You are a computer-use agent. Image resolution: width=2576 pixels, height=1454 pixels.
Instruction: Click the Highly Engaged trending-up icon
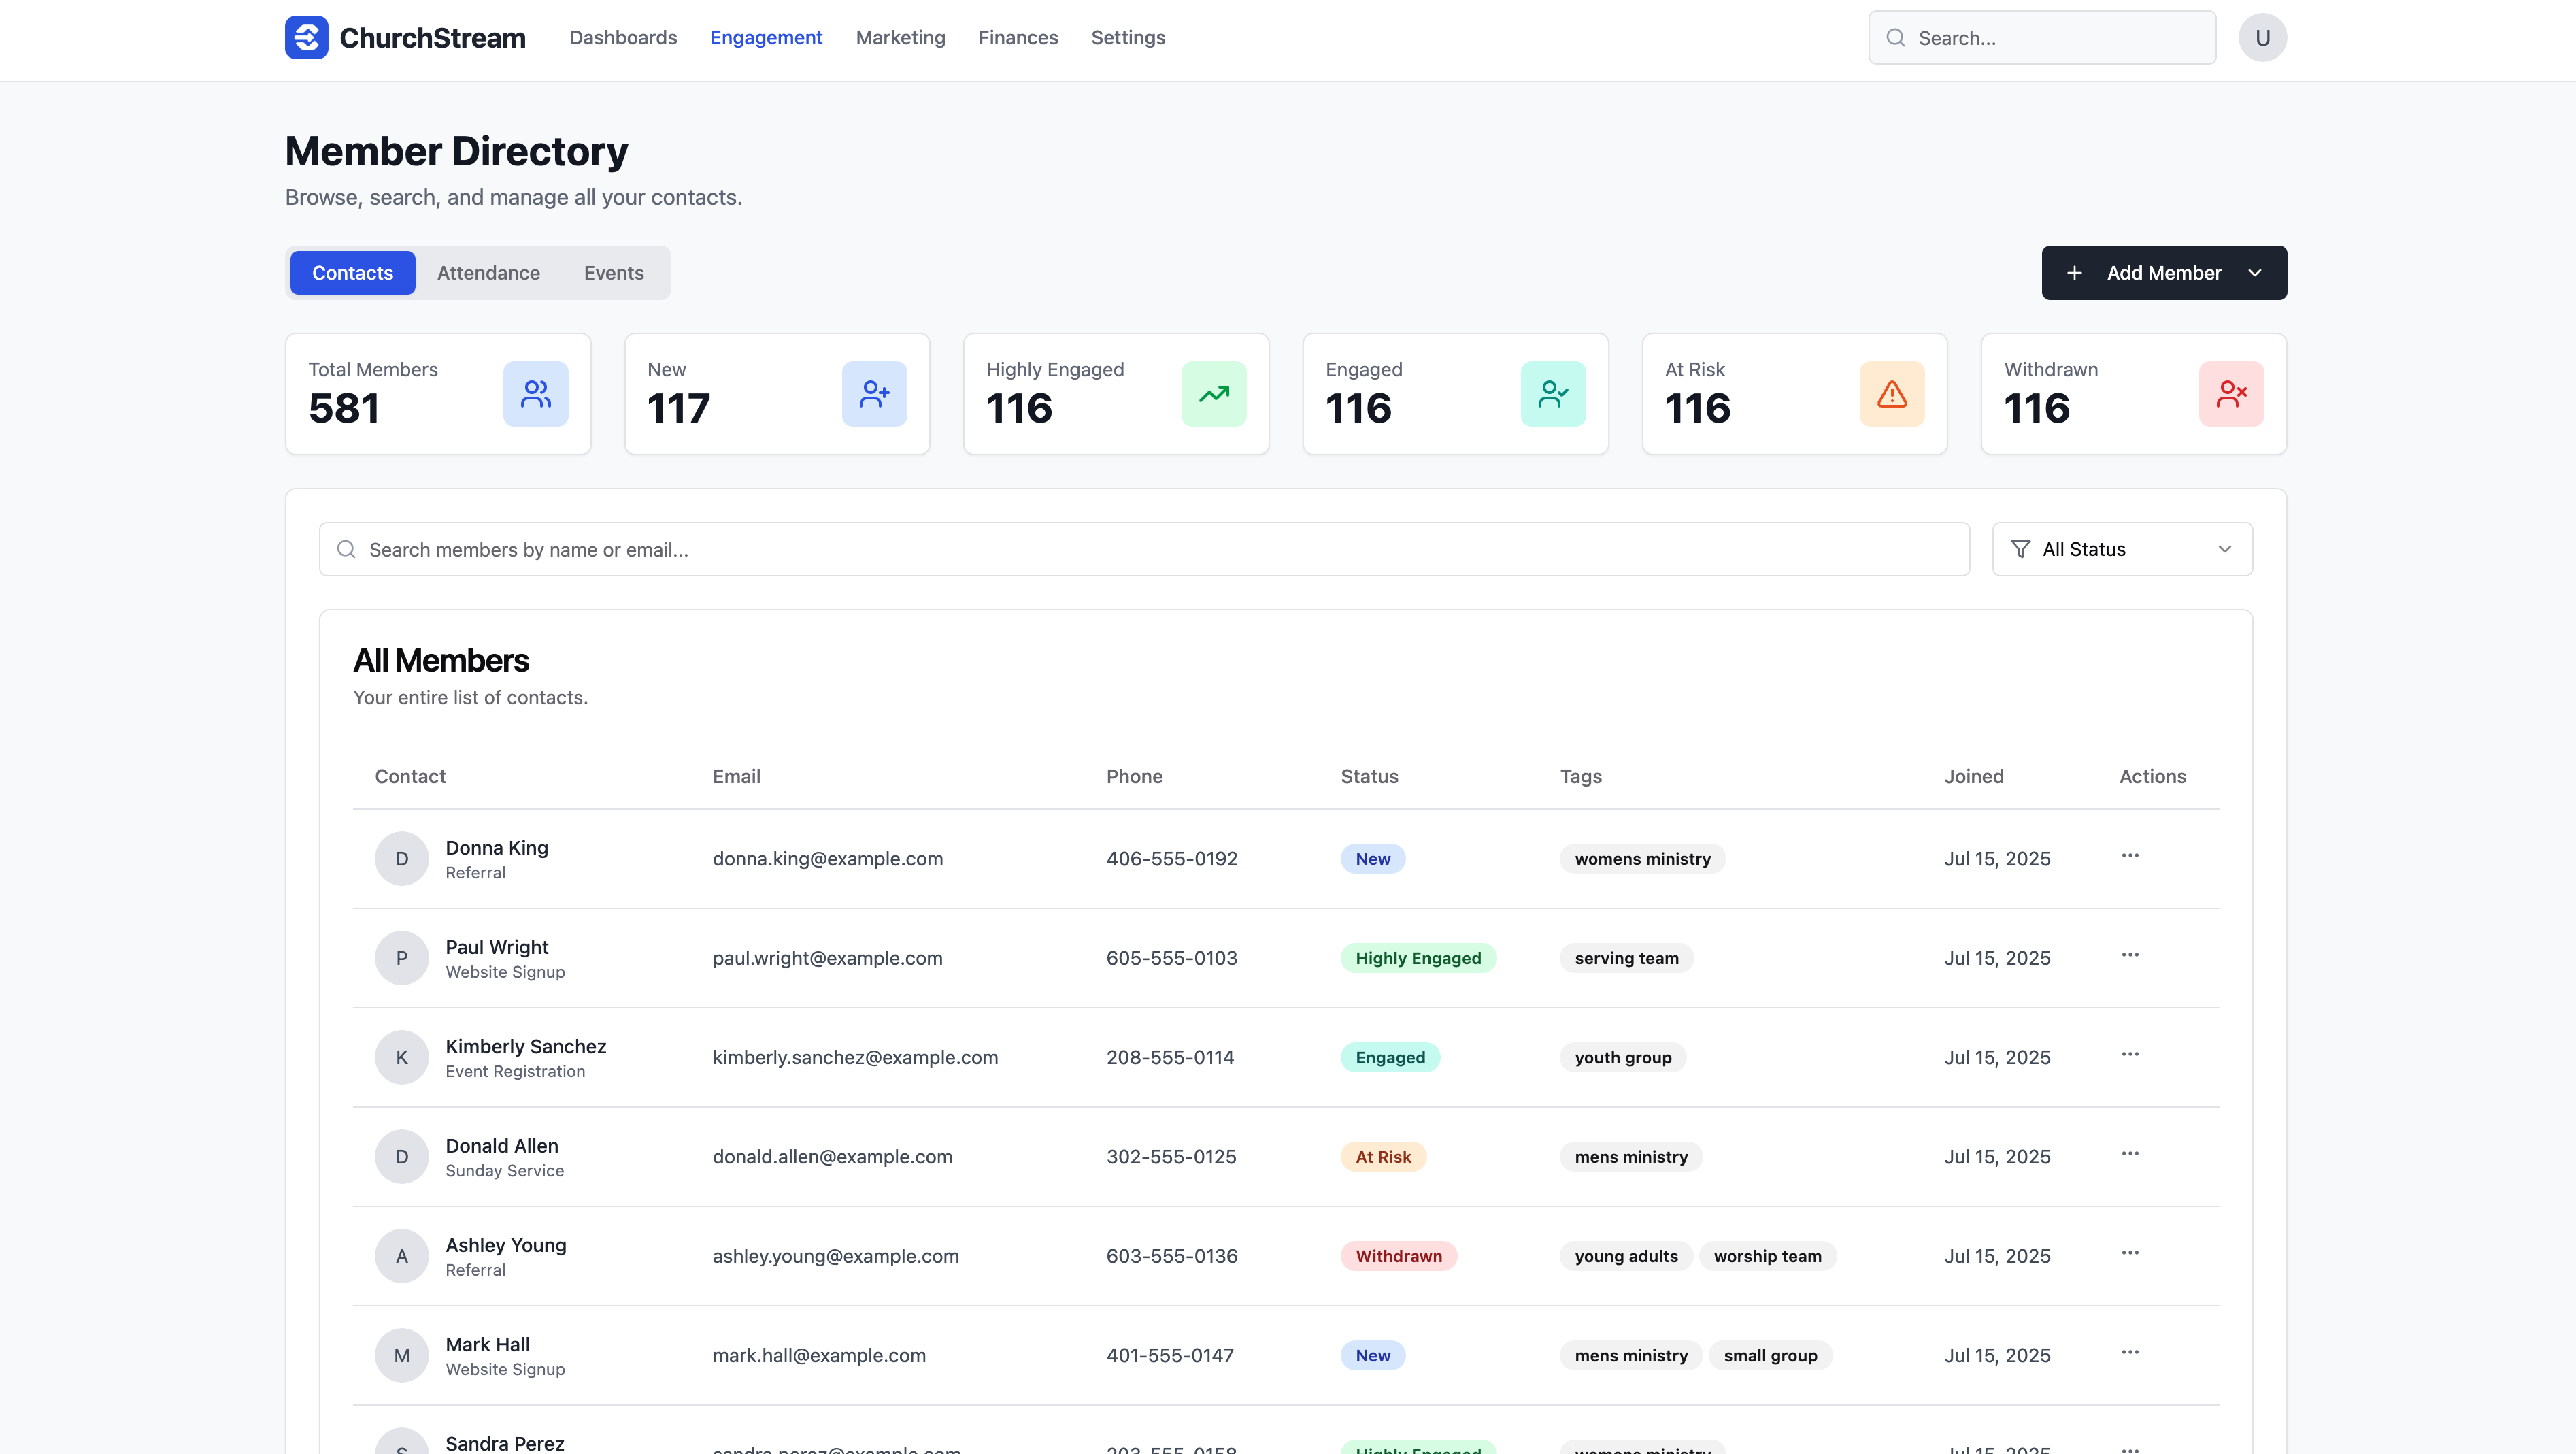1213,393
